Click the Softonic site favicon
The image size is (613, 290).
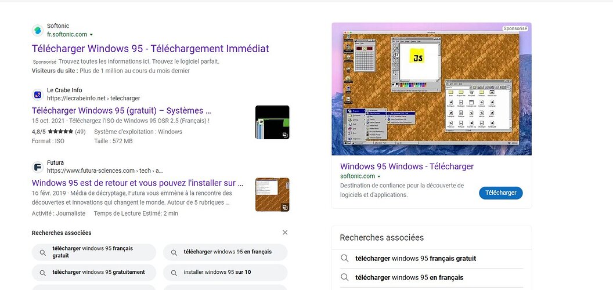pyautogui.click(x=38, y=30)
